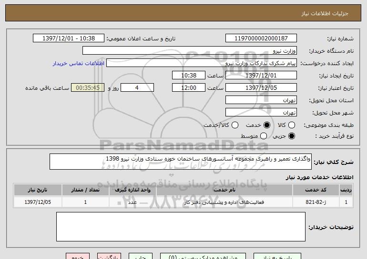Click the اطلاعات خدمات مورد نیاز heading

pos(319,177)
